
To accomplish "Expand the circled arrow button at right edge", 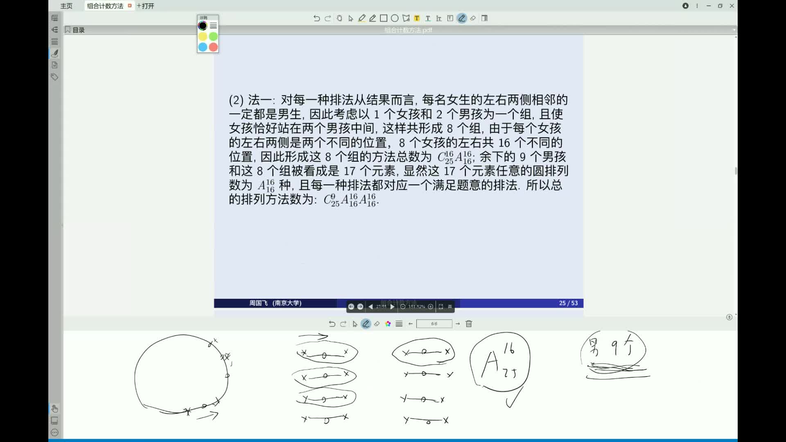I will [x=729, y=317].
